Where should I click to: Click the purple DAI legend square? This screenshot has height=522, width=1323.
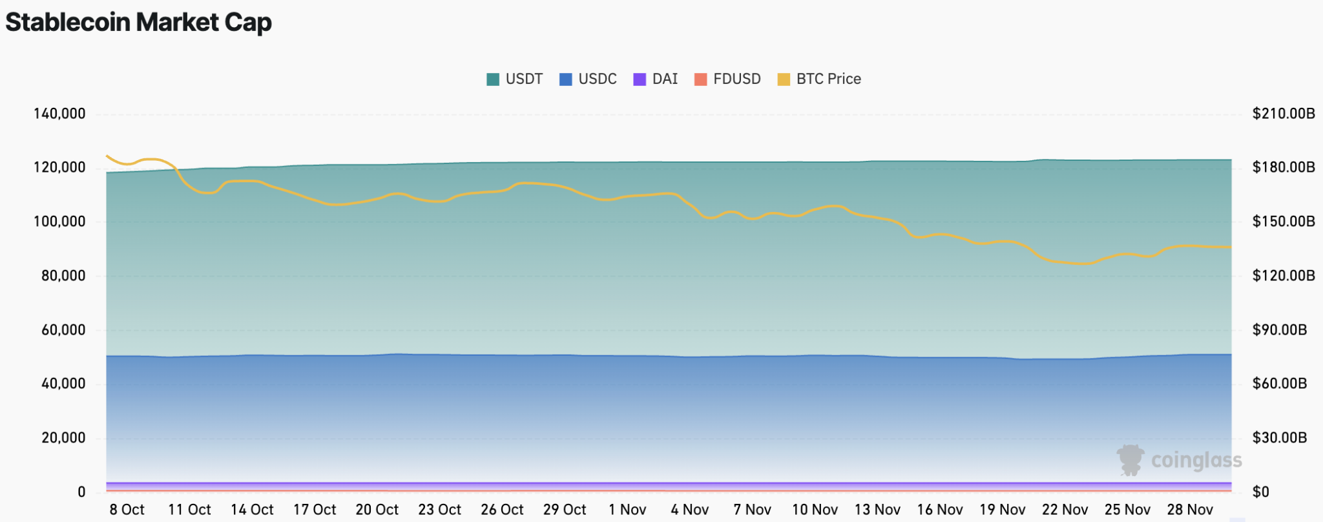click(x=640, y=79)
